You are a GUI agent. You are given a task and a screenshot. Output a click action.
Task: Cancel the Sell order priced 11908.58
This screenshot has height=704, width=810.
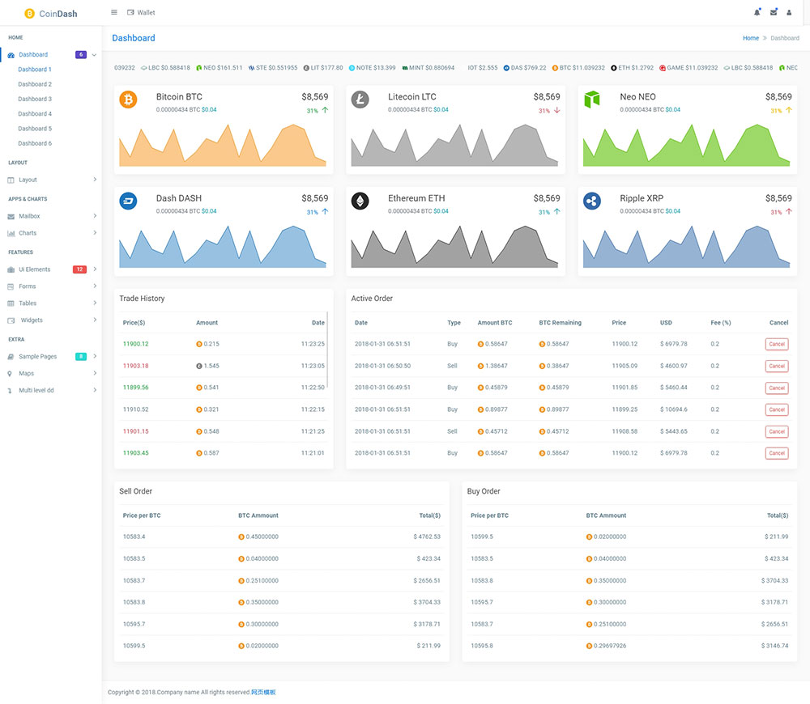[x=777, y=431]
